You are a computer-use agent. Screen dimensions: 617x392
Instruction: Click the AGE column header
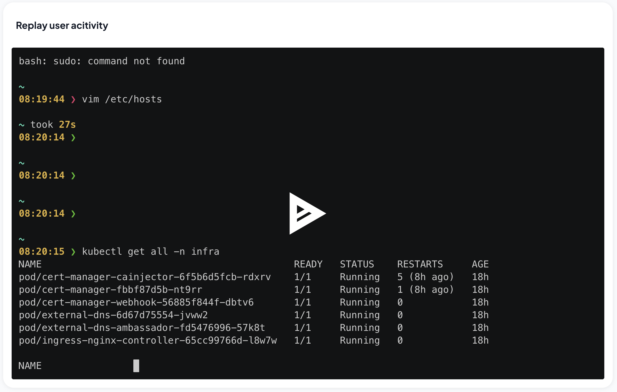[x=480, y=264]
